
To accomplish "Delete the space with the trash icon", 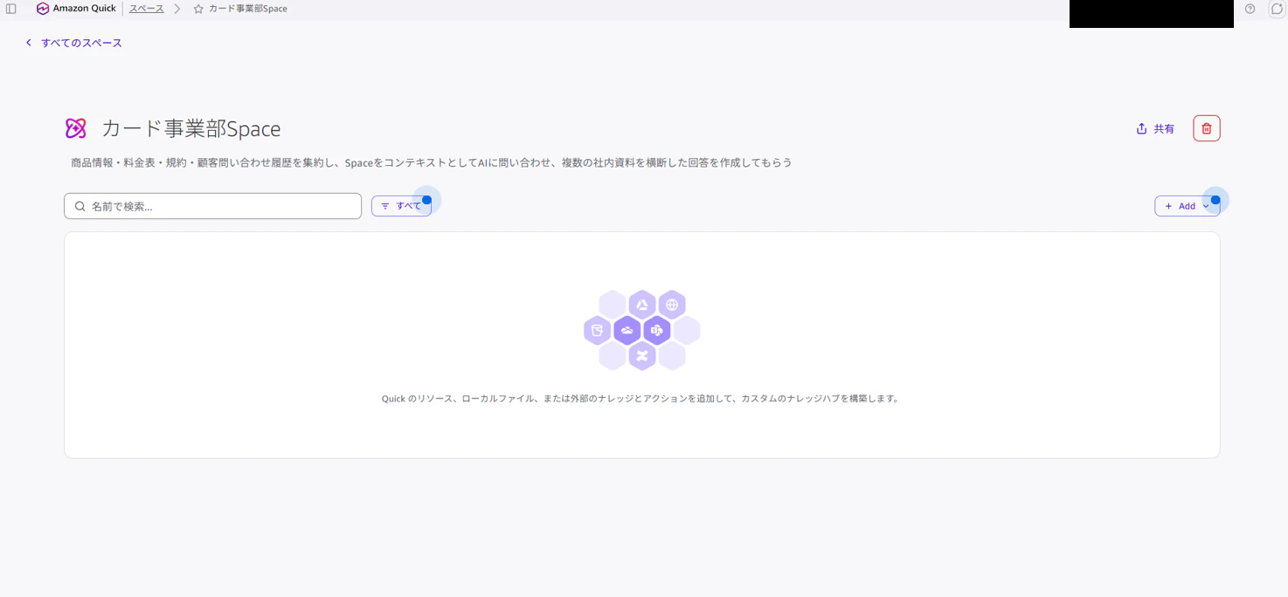I will pos(1207,128).
